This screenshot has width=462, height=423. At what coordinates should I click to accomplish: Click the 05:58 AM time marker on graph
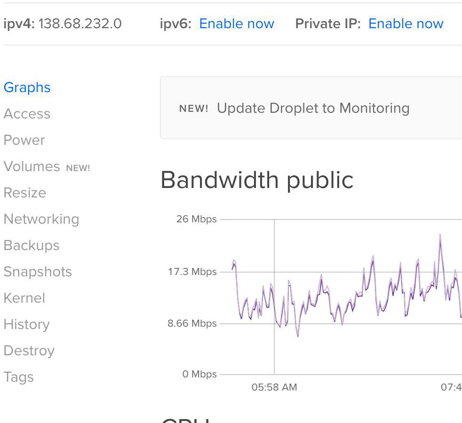click(274, 387)
